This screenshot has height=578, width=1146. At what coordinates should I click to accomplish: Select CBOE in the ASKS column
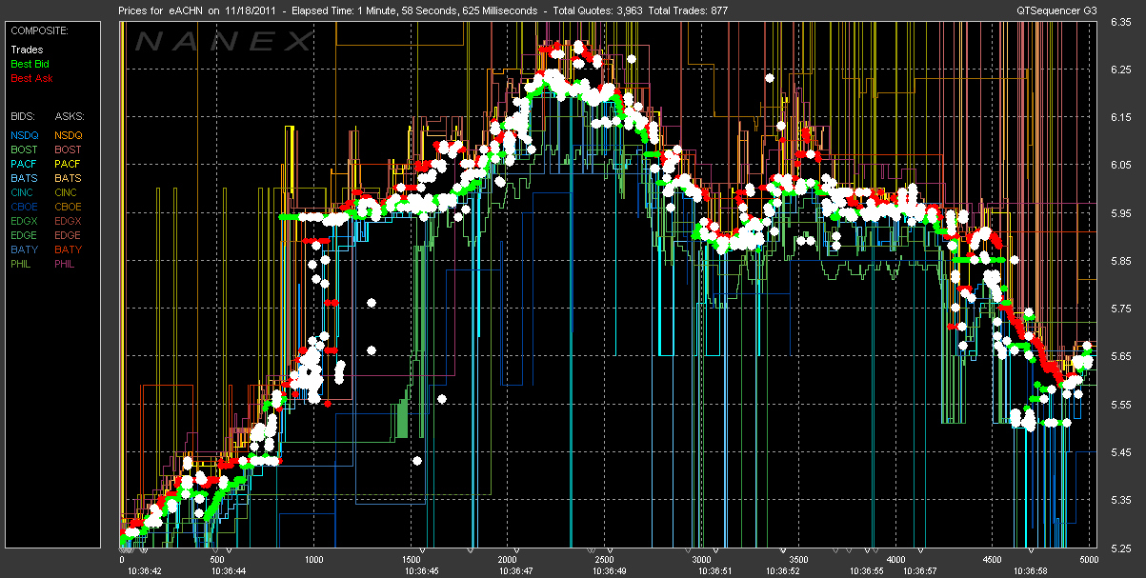click(69, 207)
